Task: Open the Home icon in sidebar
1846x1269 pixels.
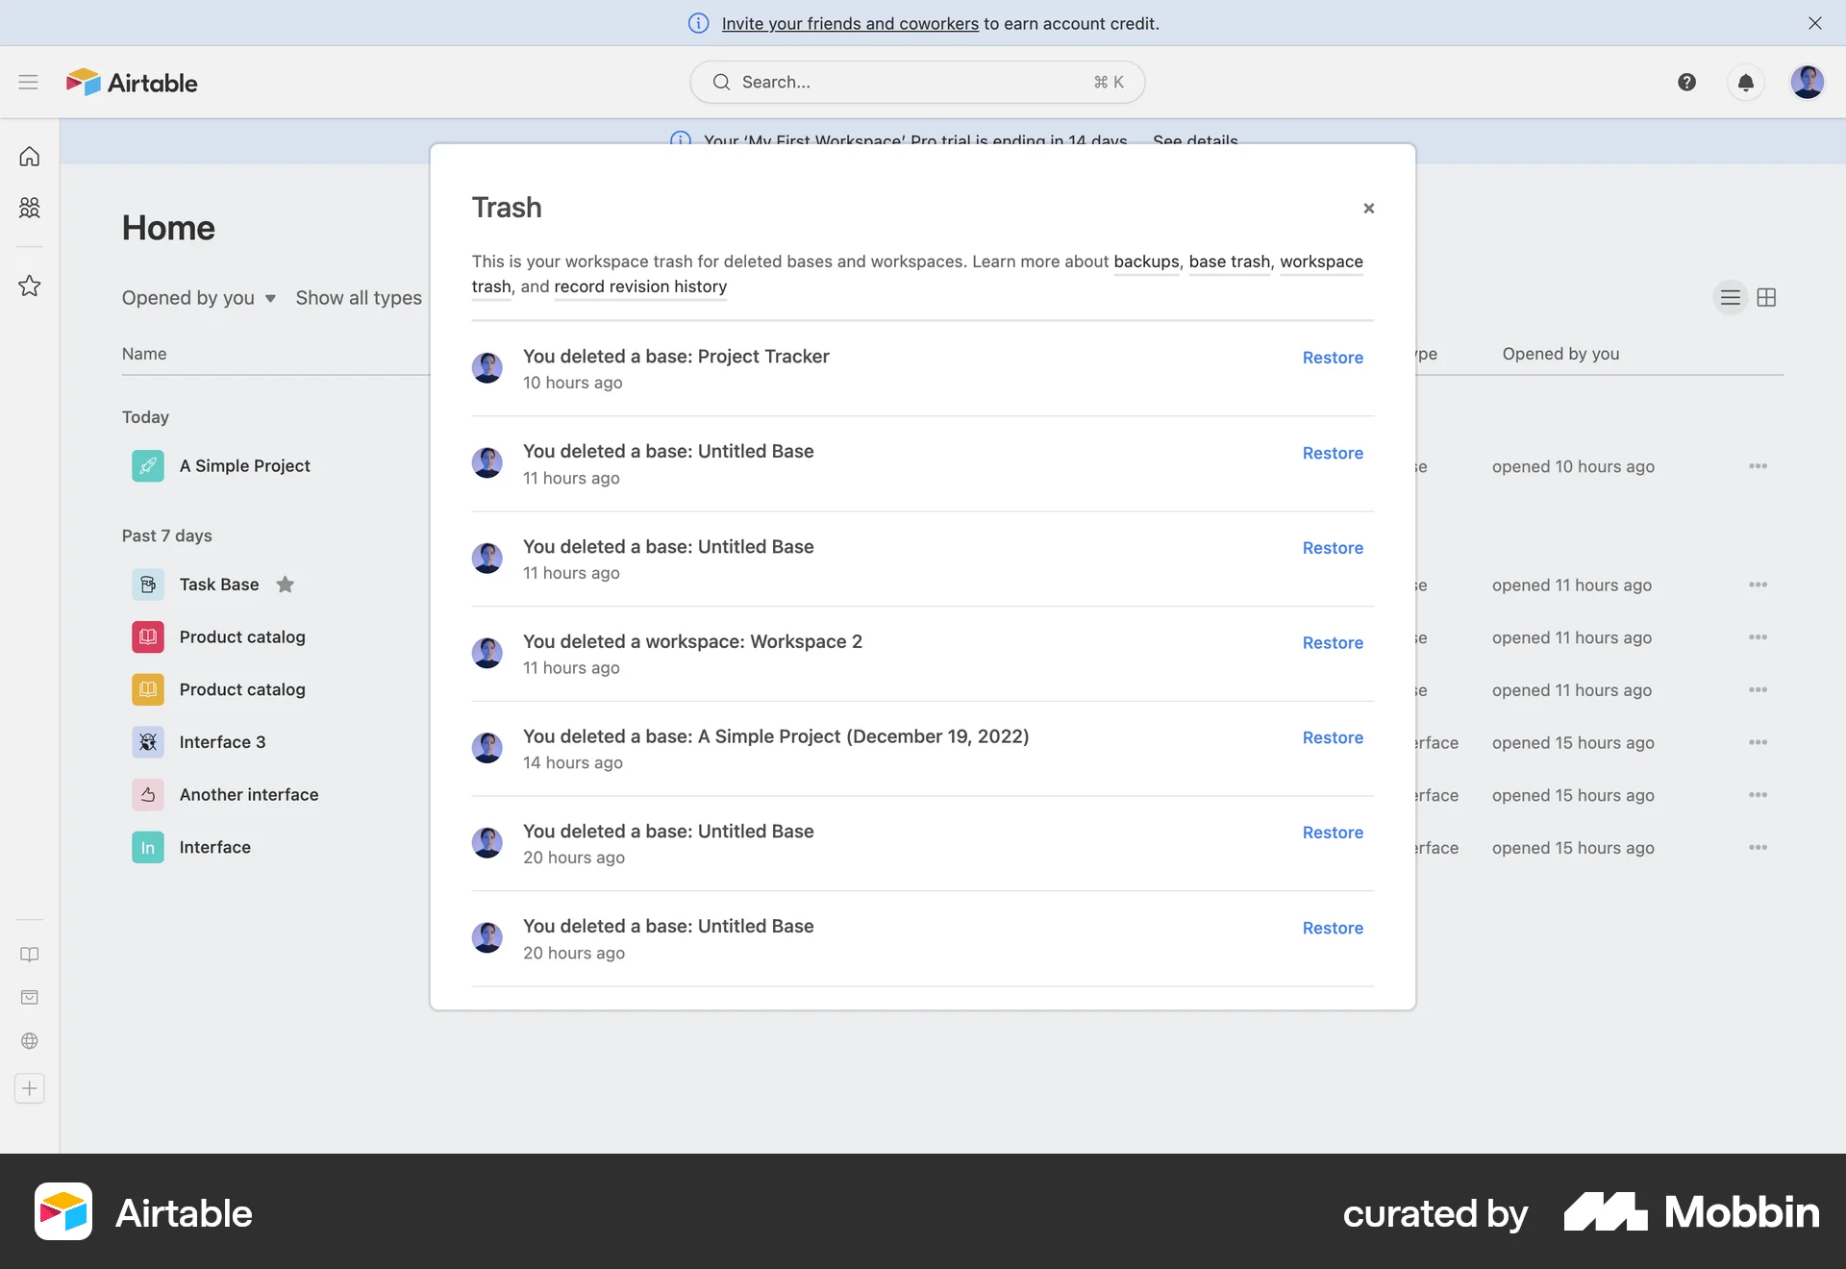Action: tap(29, 156)
